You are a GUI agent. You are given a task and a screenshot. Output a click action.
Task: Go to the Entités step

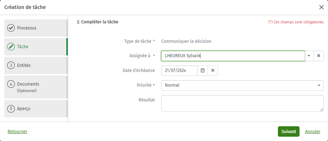click(36, 65)
